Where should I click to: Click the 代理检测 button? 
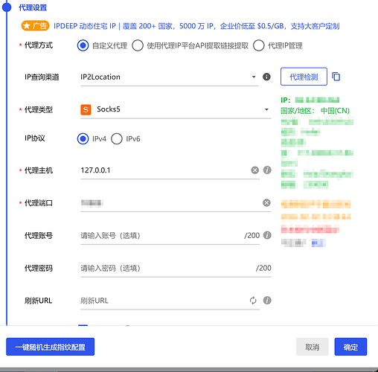(304, 77)
